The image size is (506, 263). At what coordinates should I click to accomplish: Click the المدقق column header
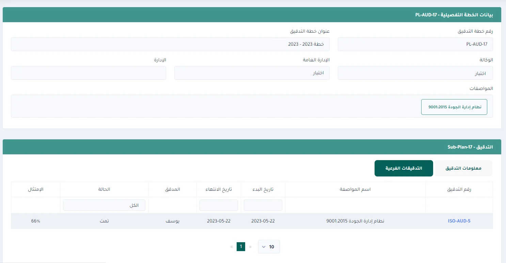coord(172,189)
